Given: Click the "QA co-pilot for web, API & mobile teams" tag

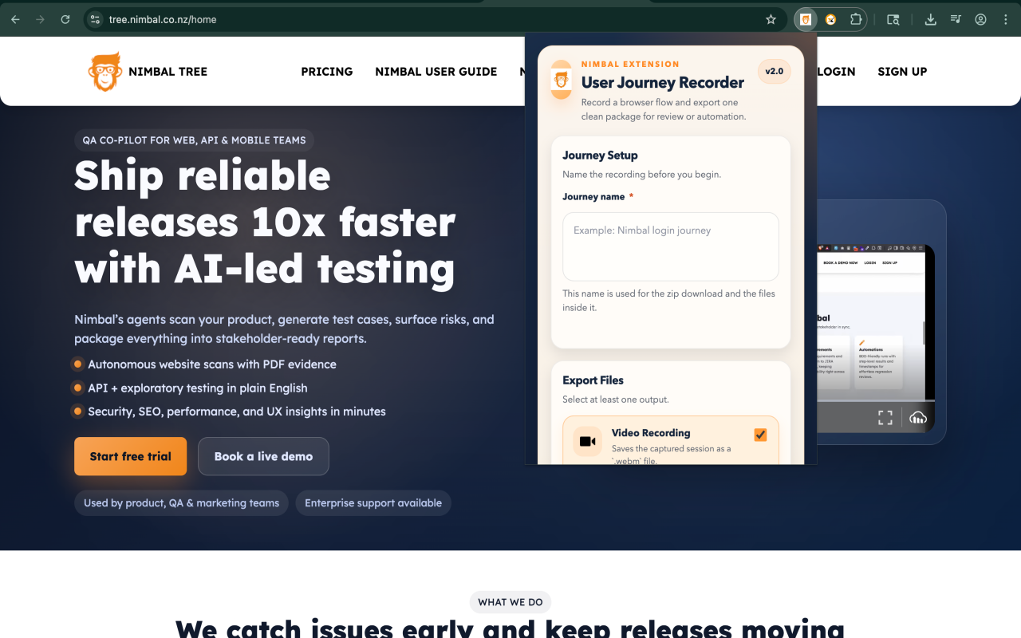Looking at the screenshot, I should point(195,140).
